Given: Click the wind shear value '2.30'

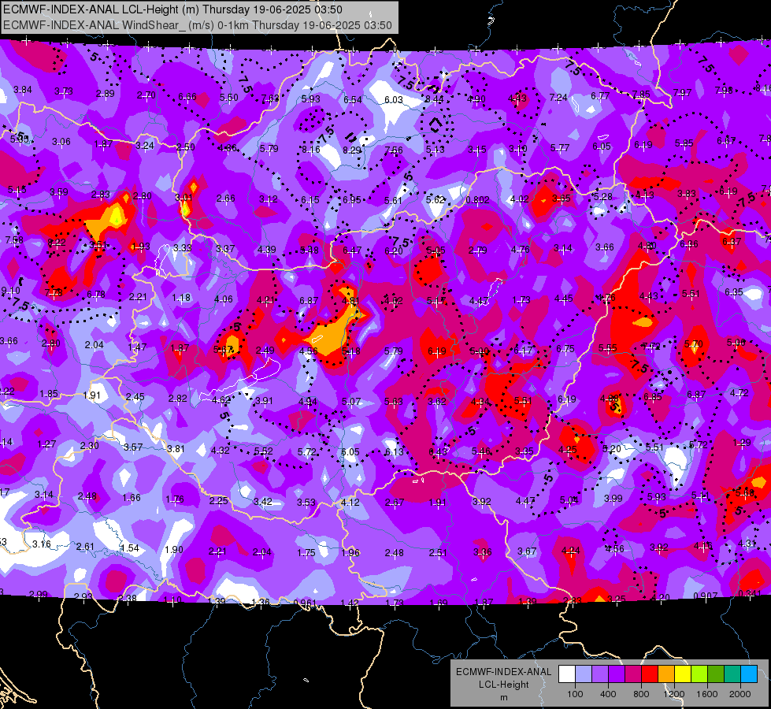Looking at the screenshot, I should [x=90, y=446].
